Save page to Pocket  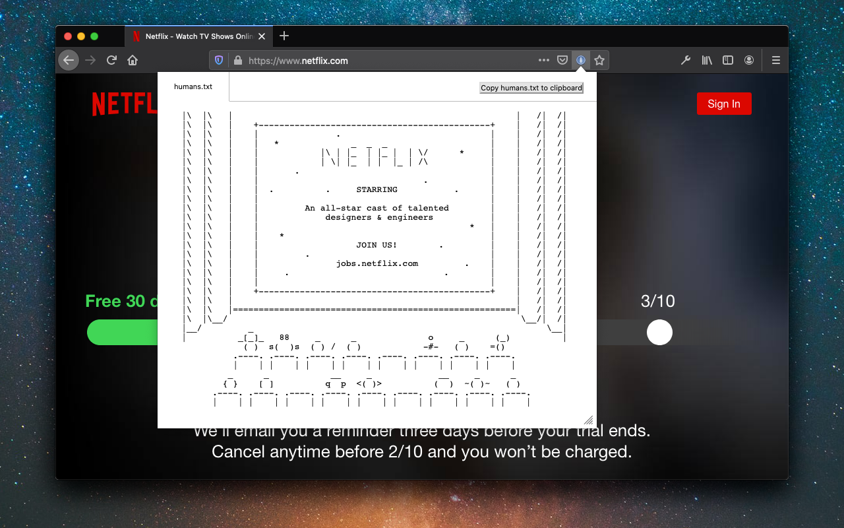562,60
